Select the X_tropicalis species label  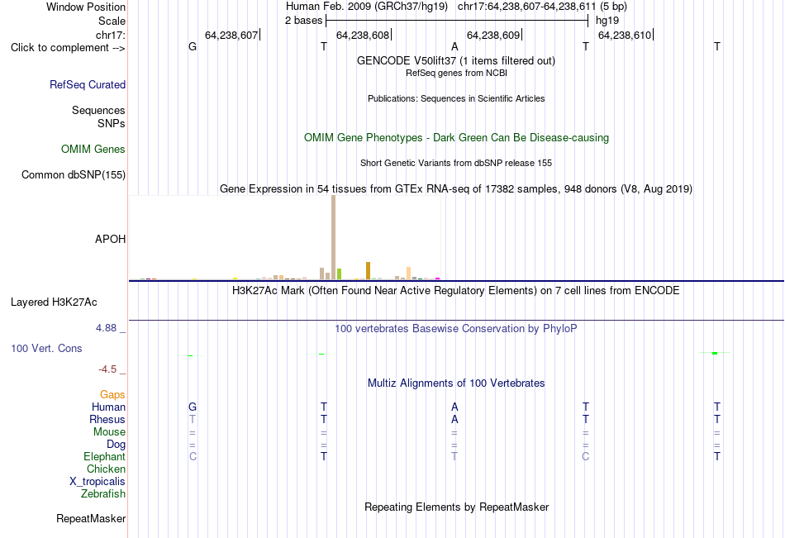(98, 482)
